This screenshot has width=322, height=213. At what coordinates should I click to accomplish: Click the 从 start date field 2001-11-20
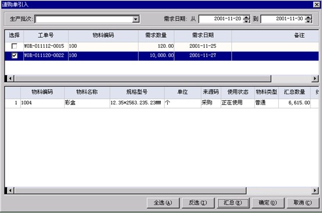(x=221, y=19)
